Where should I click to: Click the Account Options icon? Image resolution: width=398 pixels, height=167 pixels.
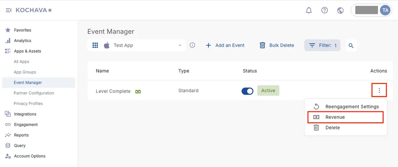click(8, 156)
